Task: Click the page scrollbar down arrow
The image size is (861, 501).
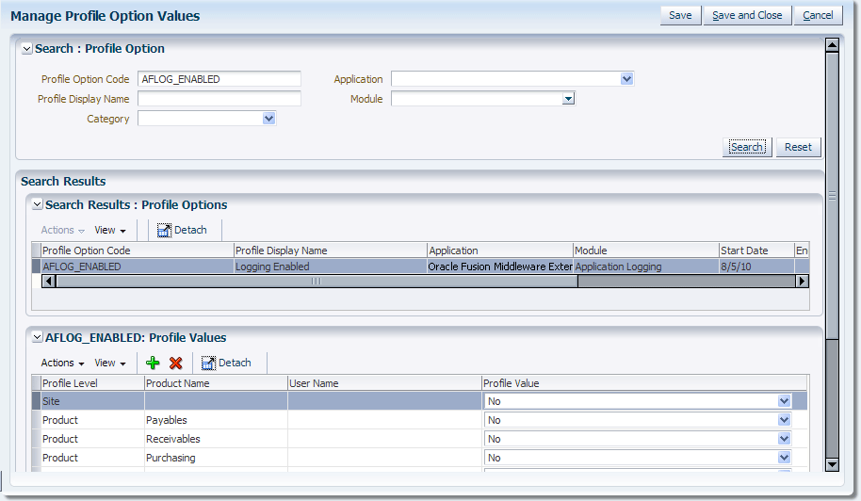Action: (x=832, y=465)
